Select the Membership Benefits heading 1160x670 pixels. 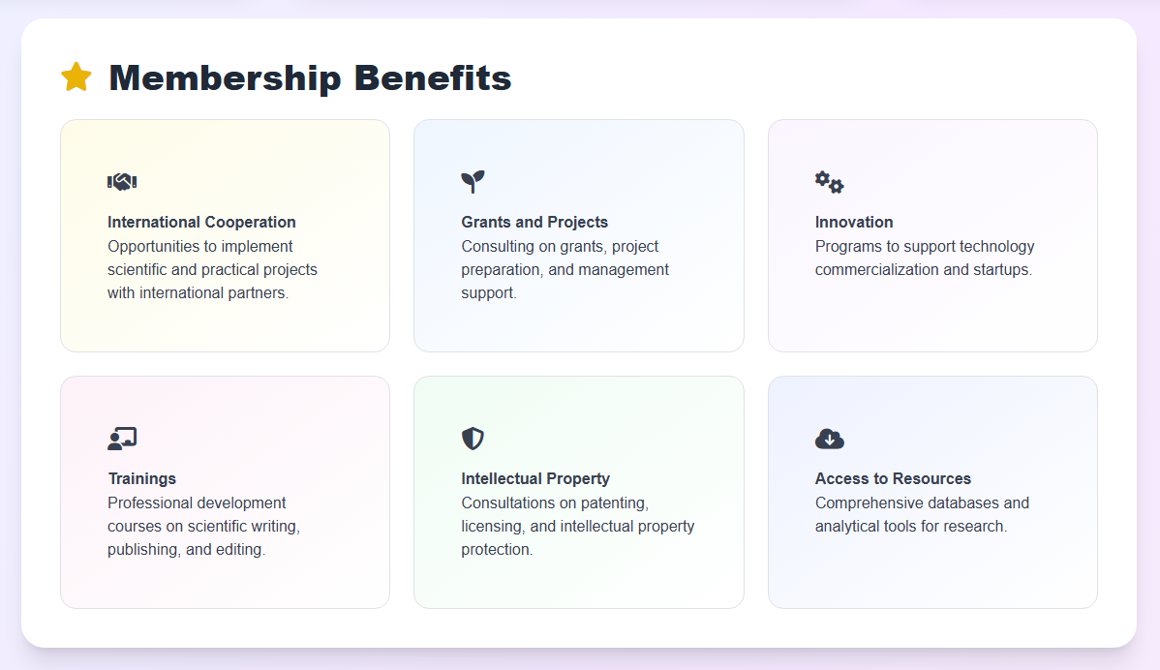[310, 77]
